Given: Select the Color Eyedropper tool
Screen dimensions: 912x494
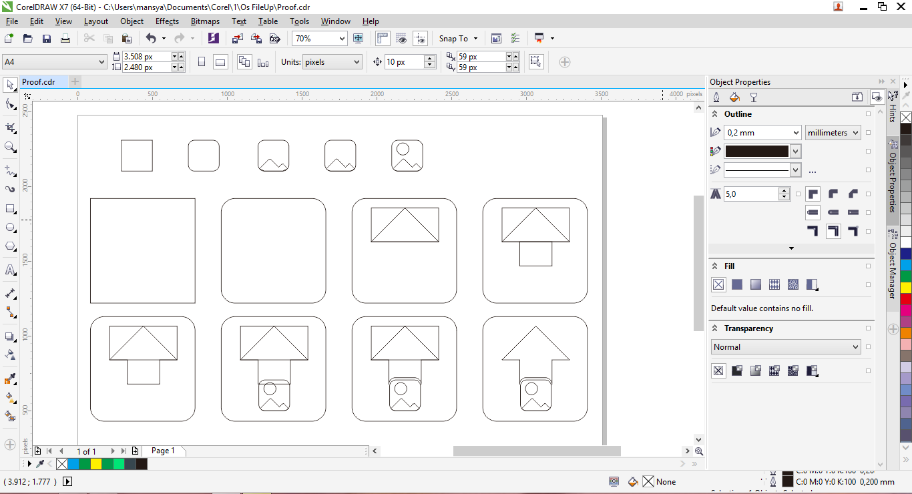Looking at the screenshot, I should (10, 379).
